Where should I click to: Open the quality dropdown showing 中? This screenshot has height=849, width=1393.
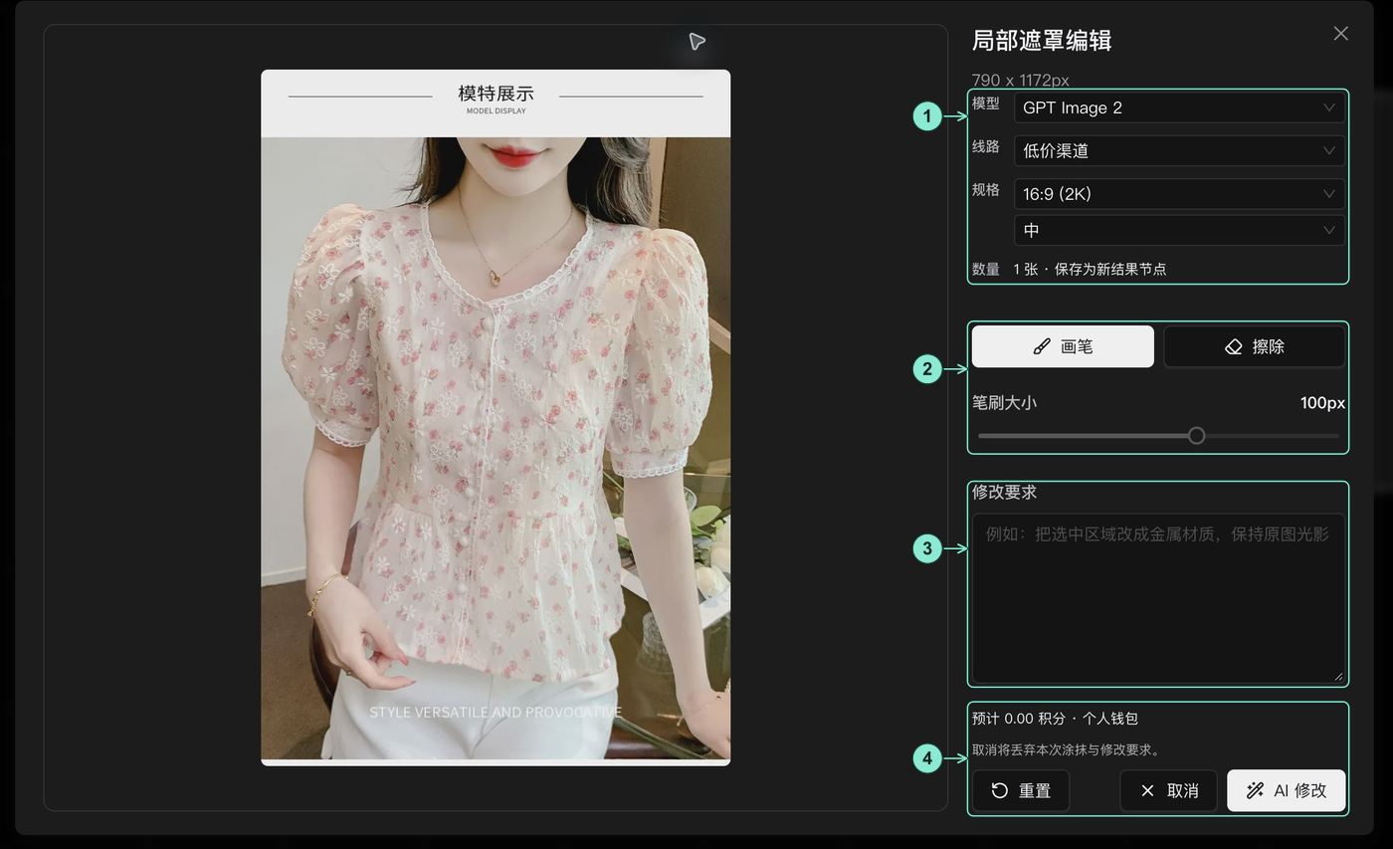[1179, 230]
